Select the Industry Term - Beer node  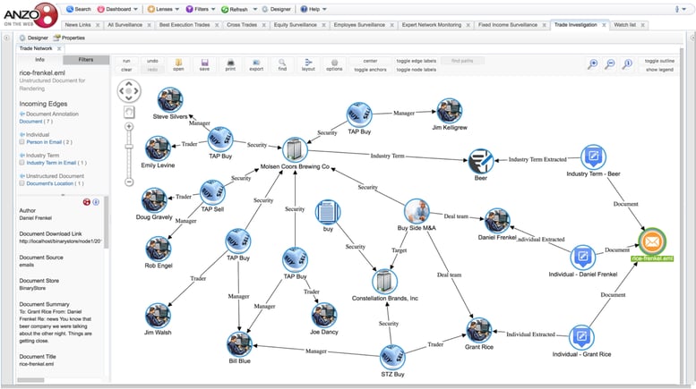tap(593, 156)
